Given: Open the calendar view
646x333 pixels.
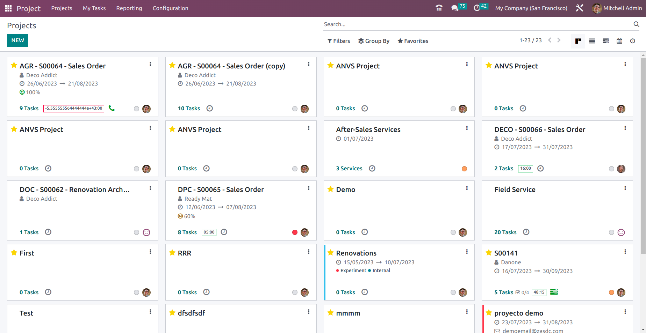Looking at the screenshot, I should pyautogui.click(x=619, y=41).
